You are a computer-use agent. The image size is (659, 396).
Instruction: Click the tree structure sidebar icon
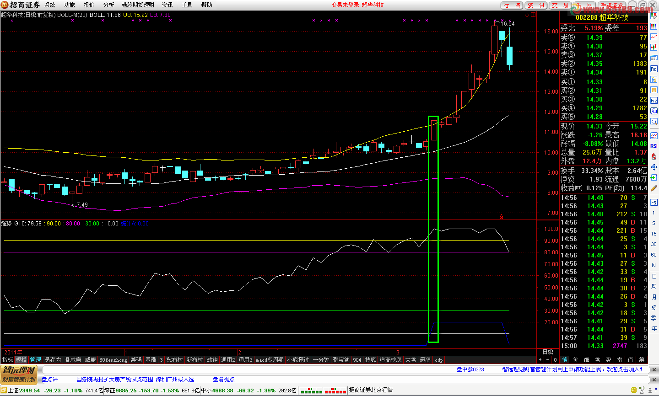coord(654,80)
